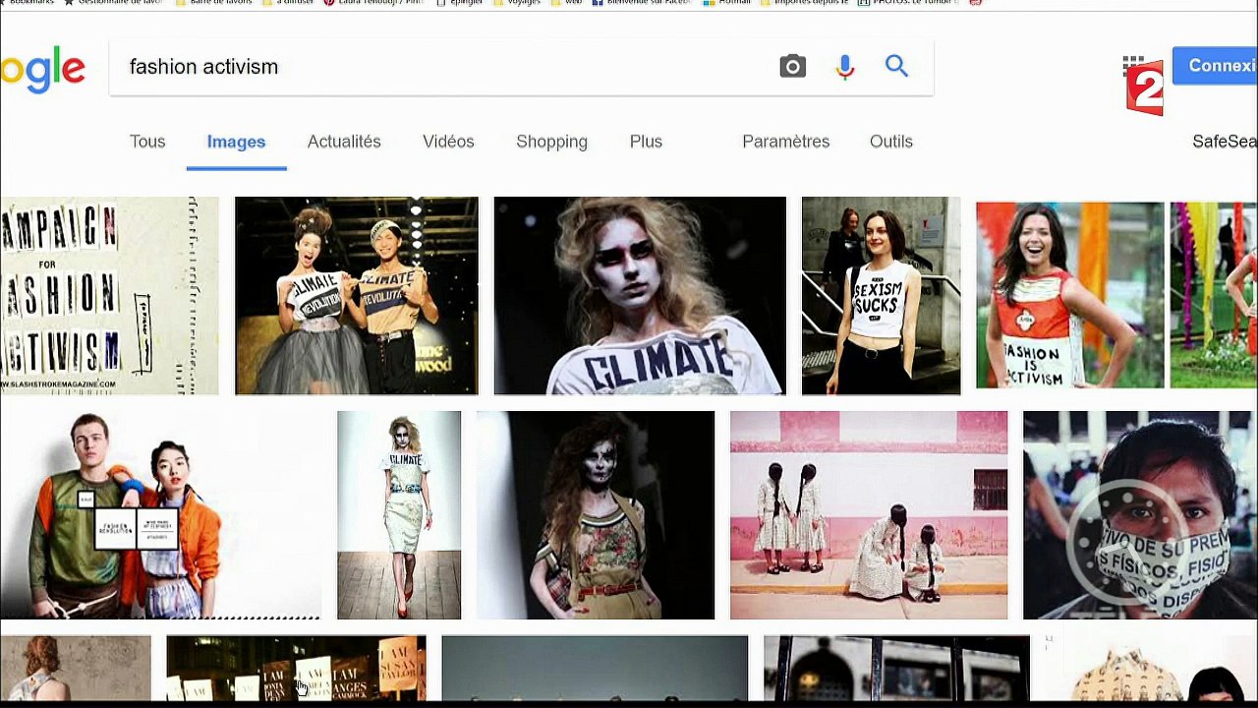Sign in with the Connexion button
1258x708 pixels.
[x=1217, y=66]
